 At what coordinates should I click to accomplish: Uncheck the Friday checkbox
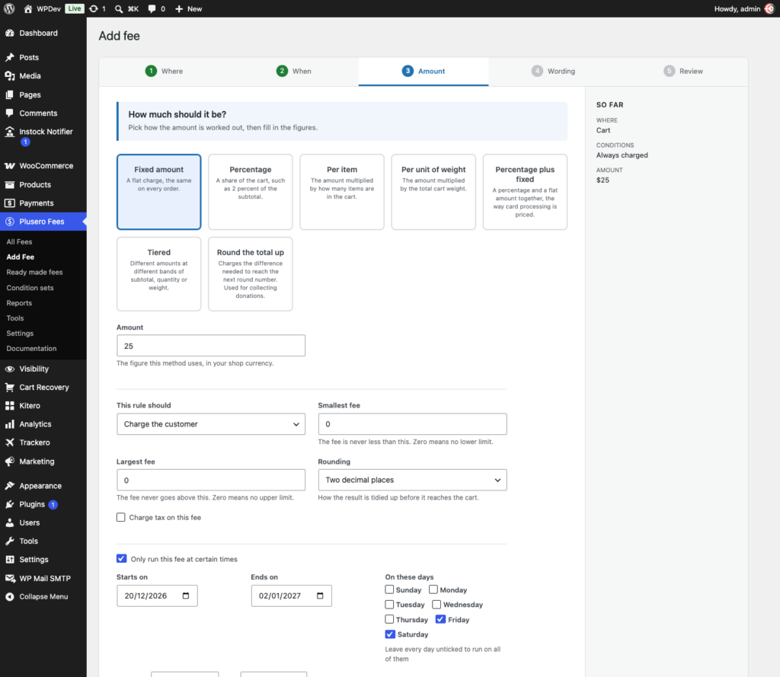click(x=440, y=619)
